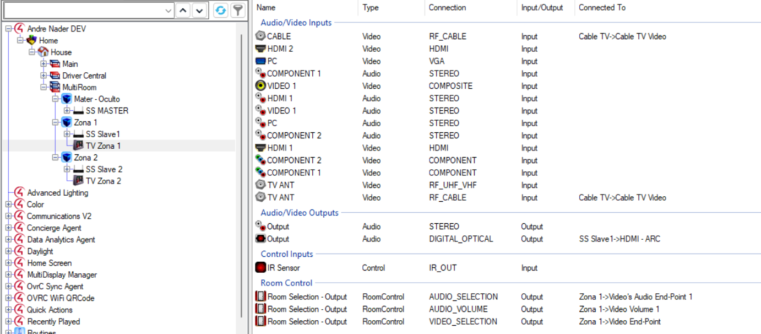Viewport: 761px width, 334px height.
Task: Expand the Driver Central tree node
Action: coord(44,76)
